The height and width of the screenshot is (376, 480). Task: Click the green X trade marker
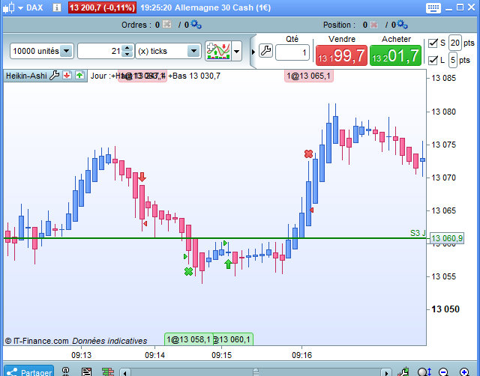188,271
